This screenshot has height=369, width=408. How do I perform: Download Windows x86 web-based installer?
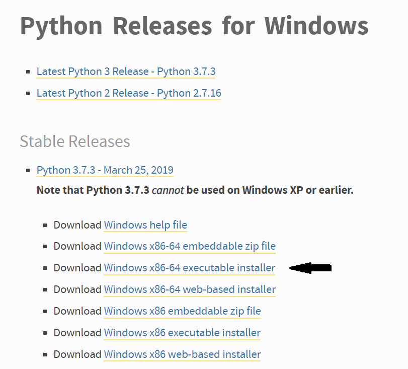pos(182,354)
